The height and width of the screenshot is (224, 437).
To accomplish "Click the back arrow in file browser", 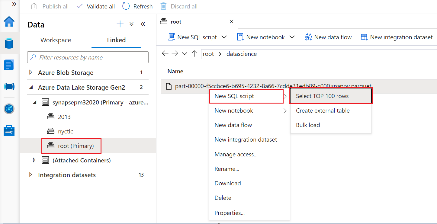I will (x=165, y=54).
